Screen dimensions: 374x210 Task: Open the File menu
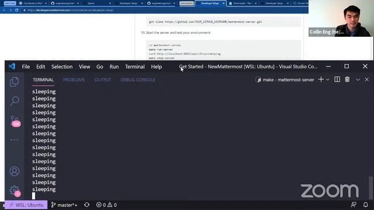(26, 66)
